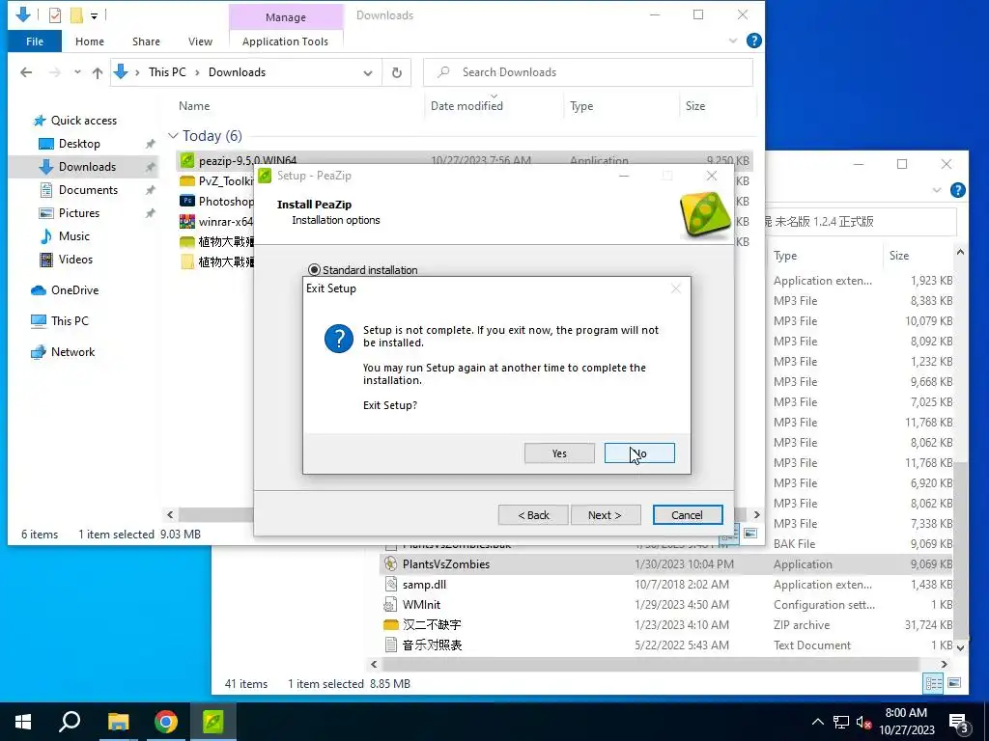Select Quick access in navigation pane
This screenshot has width=989, height=741.
(83, 121)
